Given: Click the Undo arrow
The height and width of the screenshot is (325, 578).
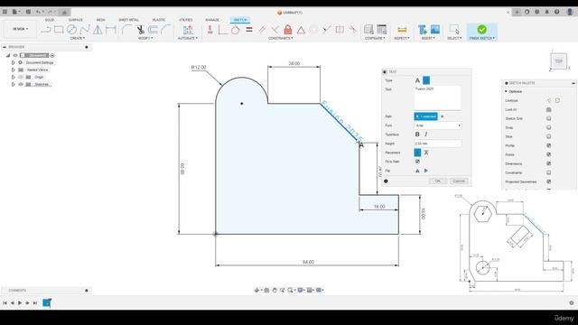Looking at the screenshot, I should pos(38,12).
